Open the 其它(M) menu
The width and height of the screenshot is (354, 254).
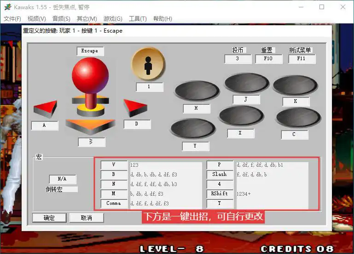(87, 19)
